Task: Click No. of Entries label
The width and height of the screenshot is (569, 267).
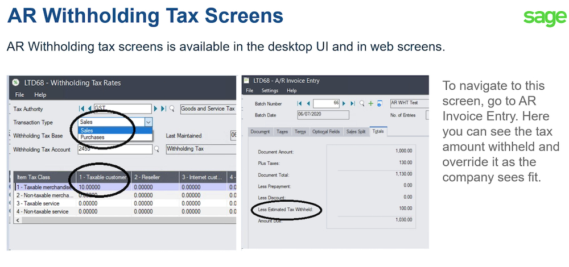Action: click(x=403, y=115)
